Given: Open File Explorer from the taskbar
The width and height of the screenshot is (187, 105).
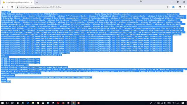Looking at the screenshot, I should pyautogui.click(x=33, y=103).
